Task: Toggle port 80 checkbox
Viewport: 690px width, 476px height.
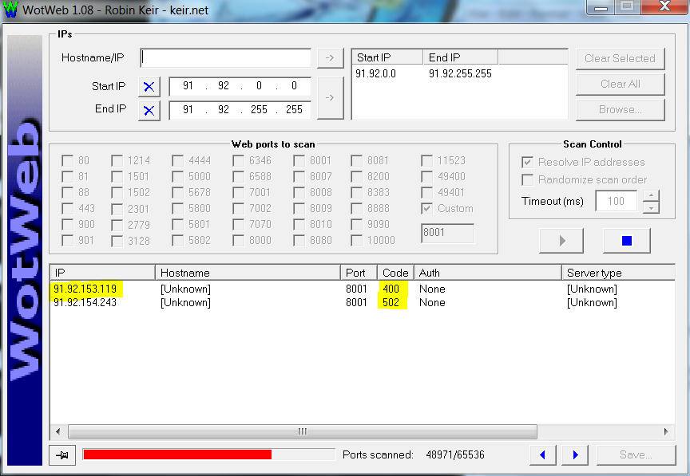Action: click(x=68, y=160)
